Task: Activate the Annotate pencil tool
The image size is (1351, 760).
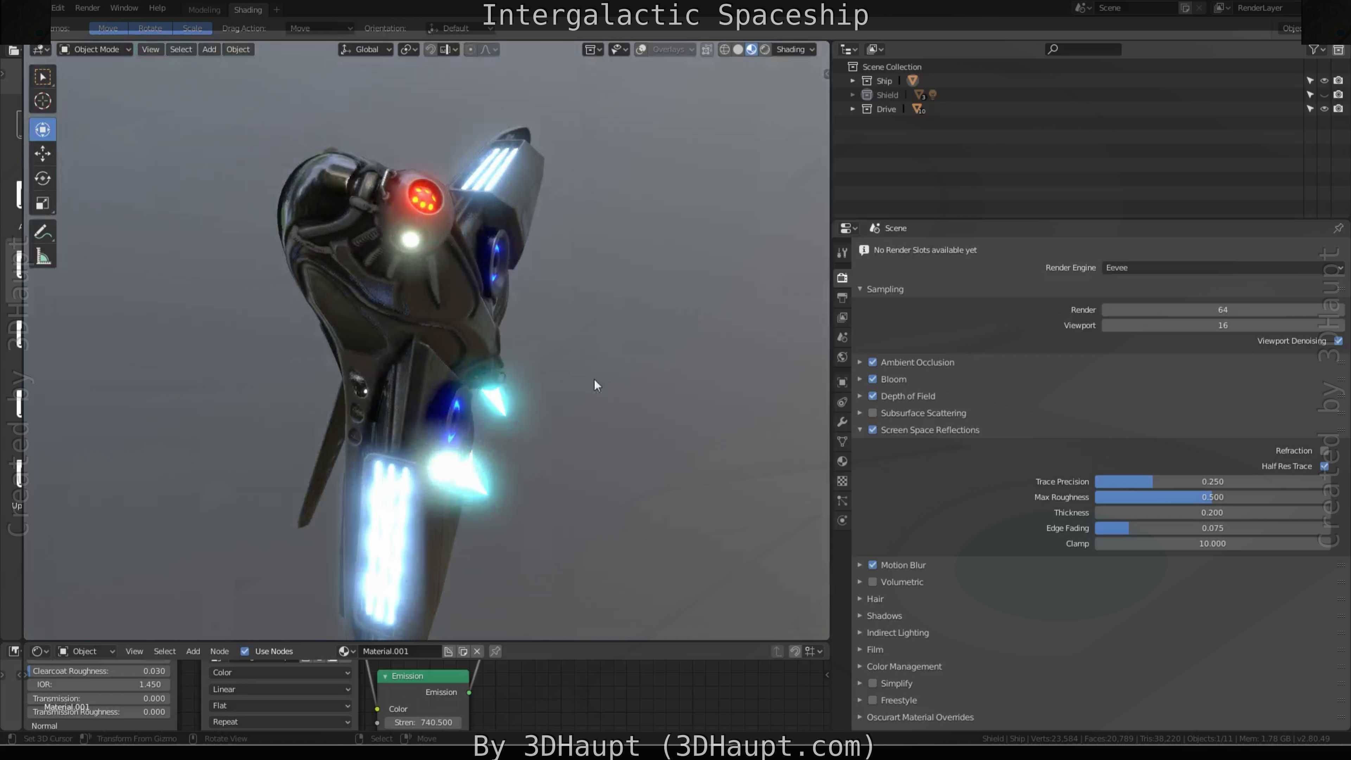Action: coord(43,232)
